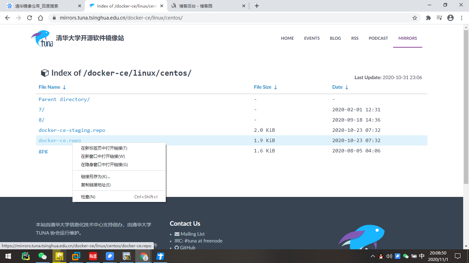
Task: Launch PyCharm from the taskbar
Action: tap(26, 256)
